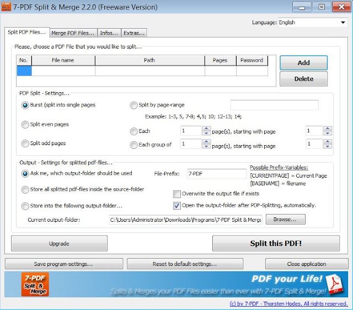Click the Each page(s) number field
353x310 pixels.
tap(191, 131)
